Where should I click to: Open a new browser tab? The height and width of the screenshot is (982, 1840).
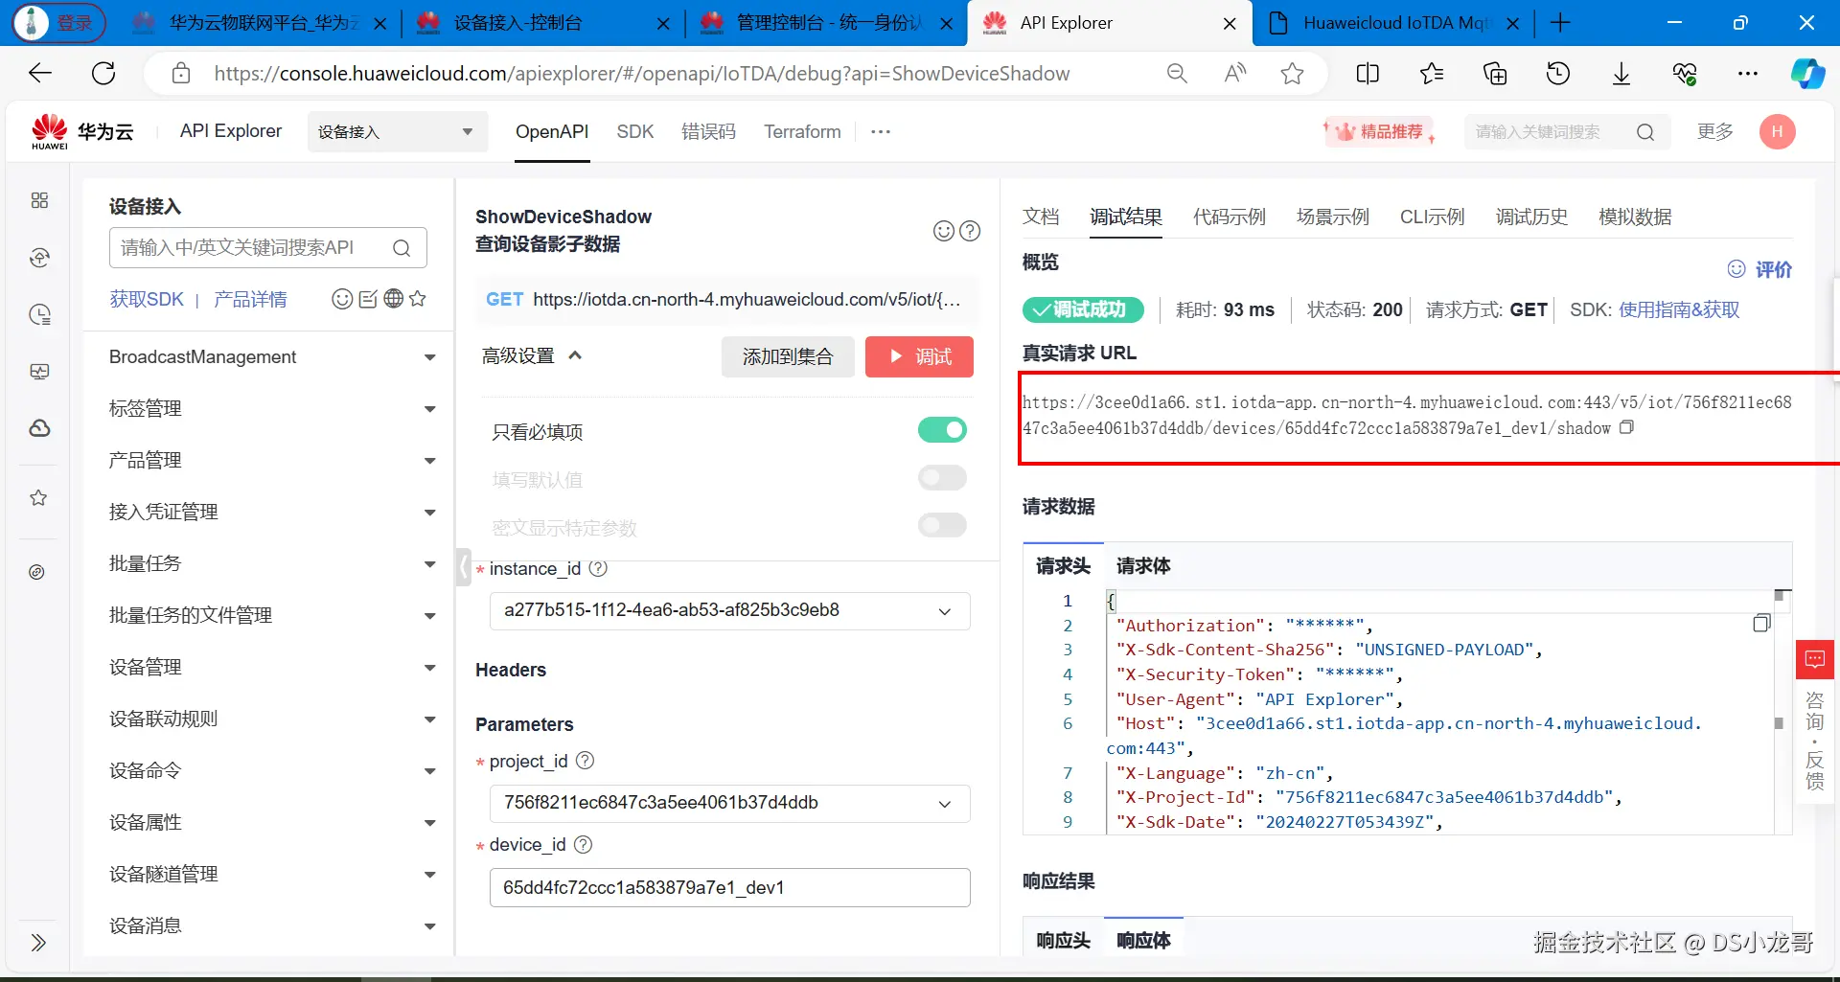tap(1560, 23)
